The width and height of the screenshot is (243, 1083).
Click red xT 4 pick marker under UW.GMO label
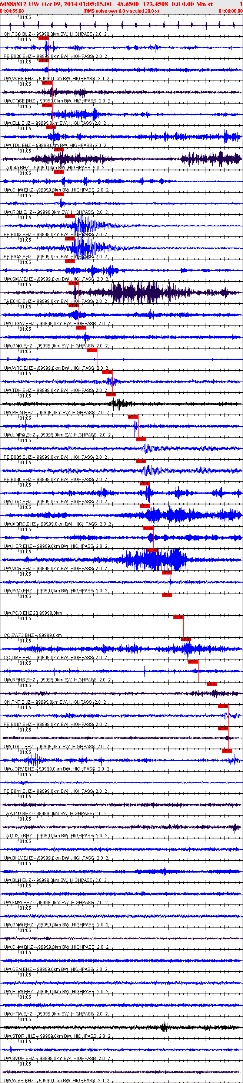(91, 350)
